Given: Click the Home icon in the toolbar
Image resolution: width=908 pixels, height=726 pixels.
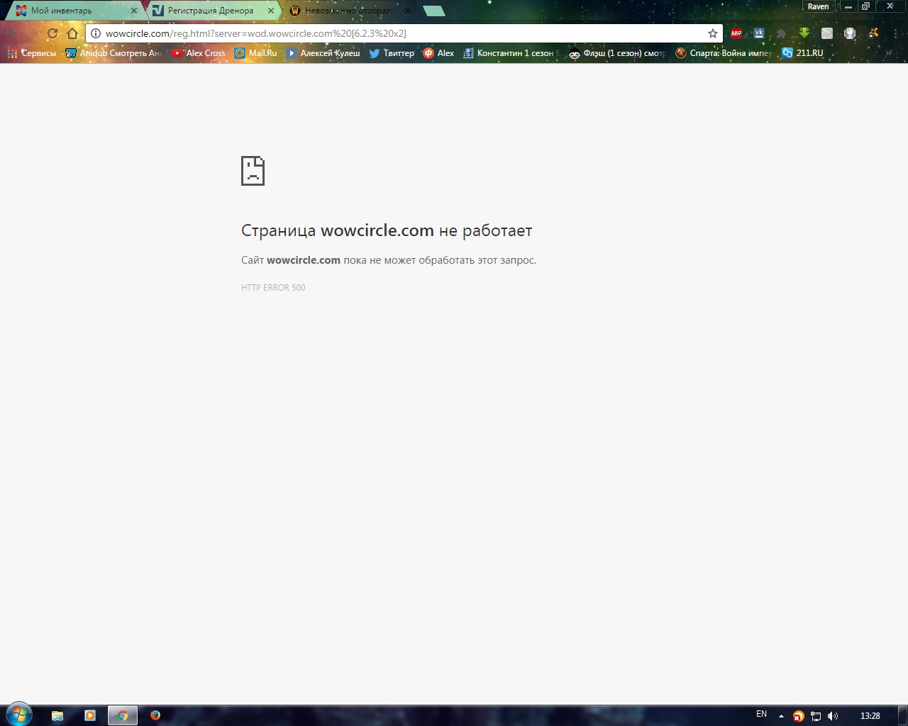Looking at the screenshot, I should tap(72, 33).
